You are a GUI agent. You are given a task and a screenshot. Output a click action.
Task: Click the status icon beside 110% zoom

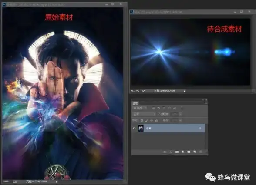pos(15,182)
